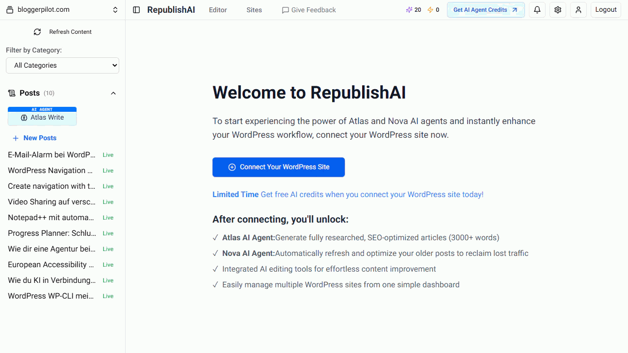This screenshot has height=353, width=628.
Task: Click the Nova AI Agent feature line
Action: [370, 253]
